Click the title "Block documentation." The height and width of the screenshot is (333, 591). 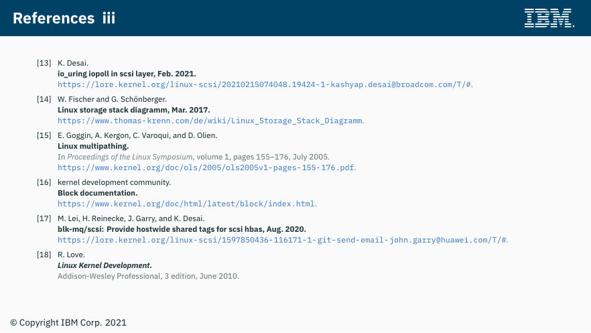click(x=98, y=193)
